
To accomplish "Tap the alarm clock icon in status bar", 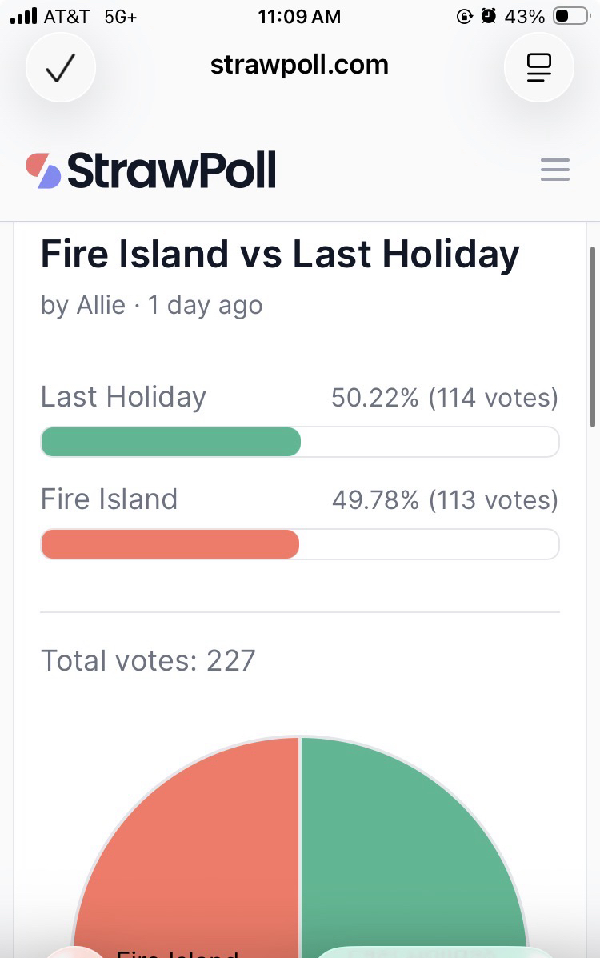I will (489, 16).
